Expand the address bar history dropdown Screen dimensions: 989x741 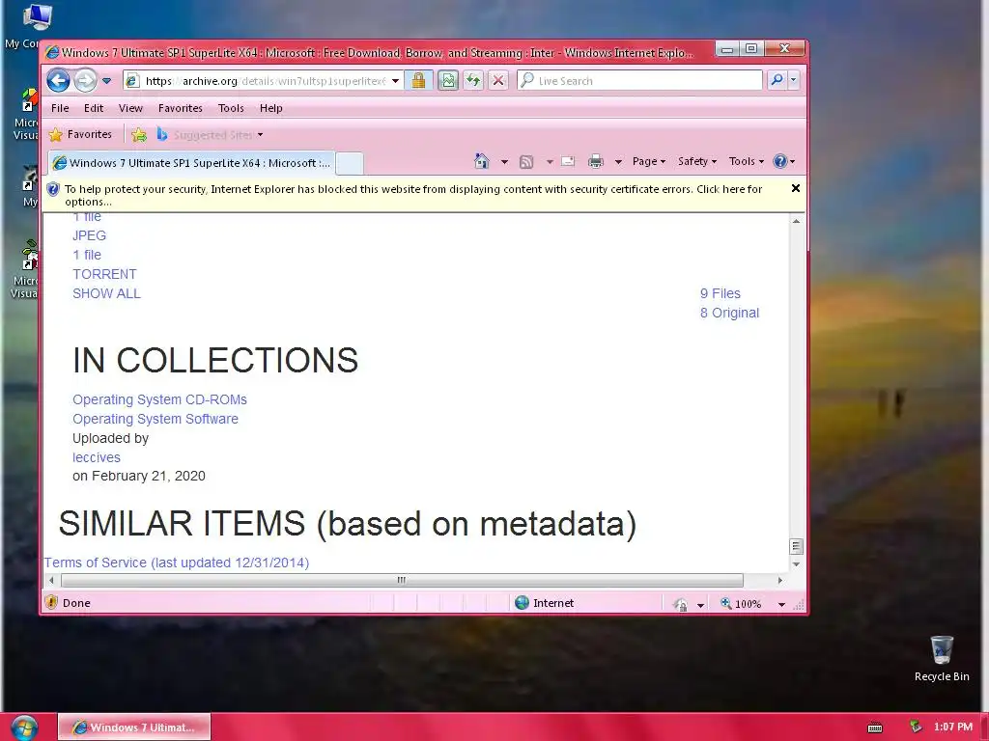pyautogui.click(x=395, y=81)
